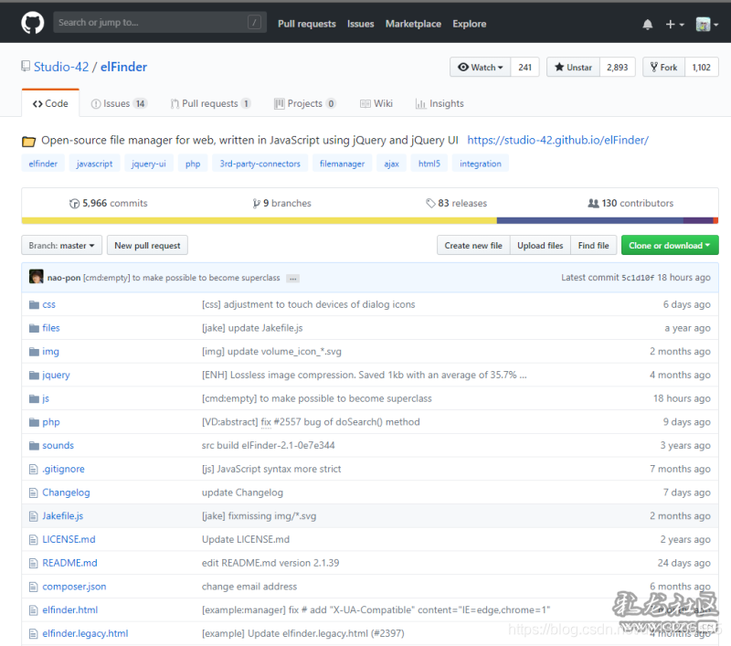View the 2,893 stargazers count

click(618, 67)
